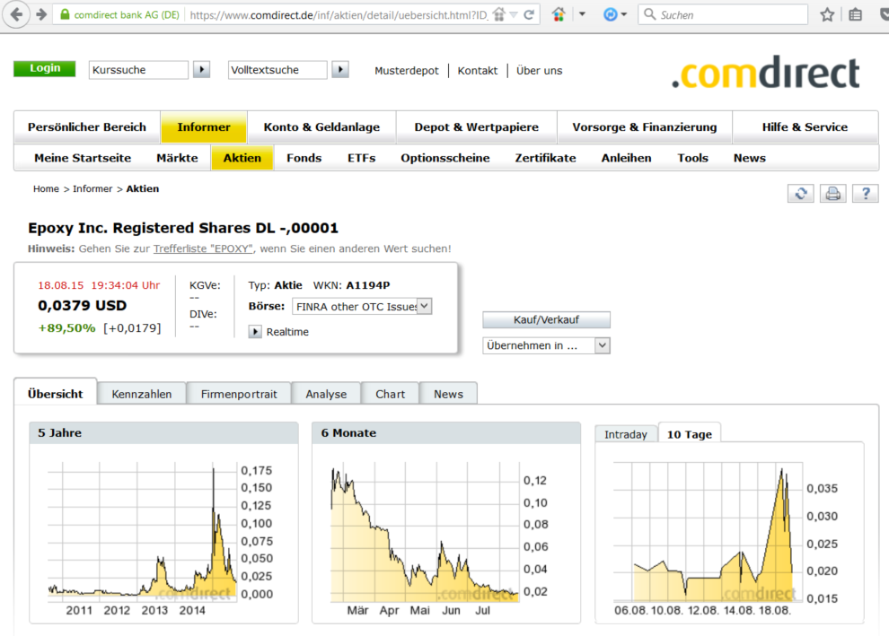The height and width of the screenshot is (636, 889).
Task: Submit Kurssuche with its arrow button
Action: point(202,70)
